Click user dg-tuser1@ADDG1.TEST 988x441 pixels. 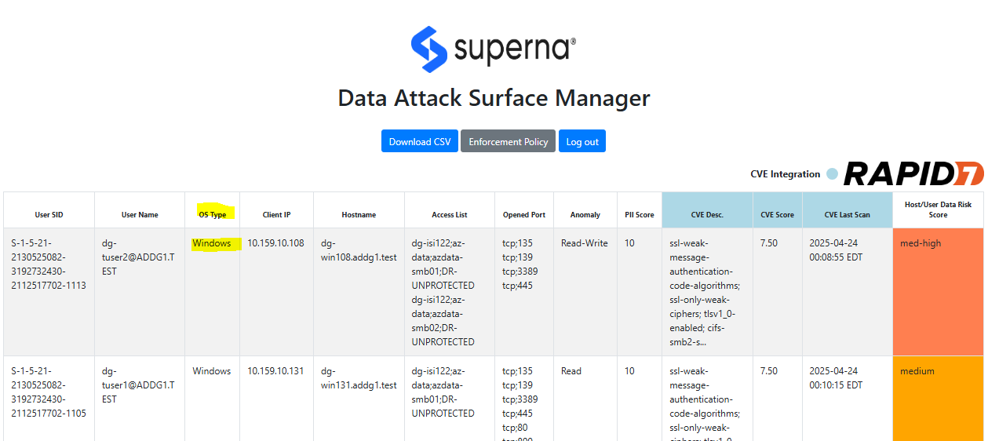point(138,385)
